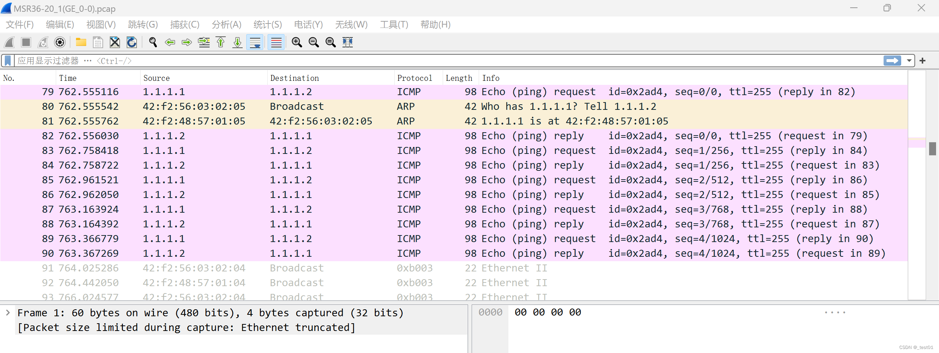The width and height of the screenshot is (939, 353).
Task: Sort by the Destination column header
Action: [x=331, y=78]
